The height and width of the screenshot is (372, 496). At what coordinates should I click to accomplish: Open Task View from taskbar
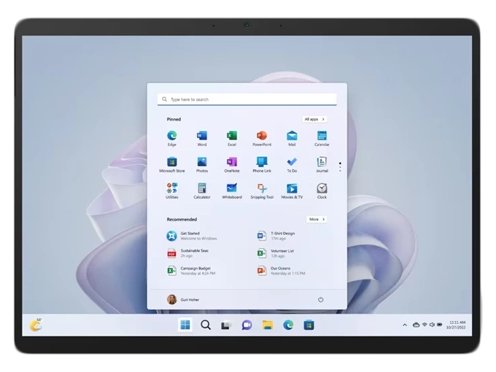click(226, 325)
